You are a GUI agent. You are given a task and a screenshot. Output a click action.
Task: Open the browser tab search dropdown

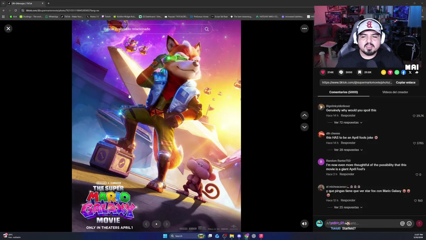3,3
